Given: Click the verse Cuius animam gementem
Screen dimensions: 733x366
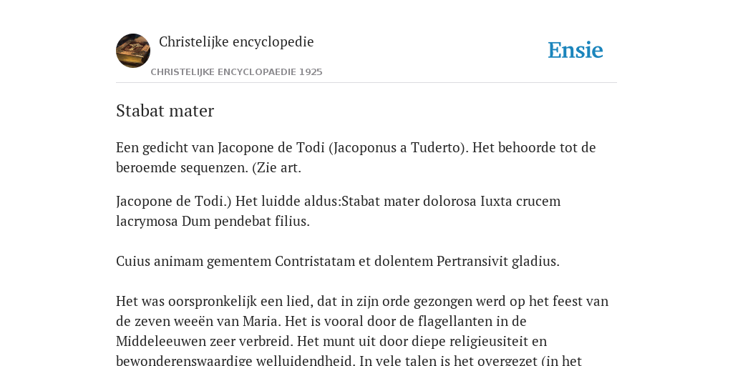Looking at the screenshot, I should [x=338, y=262].
